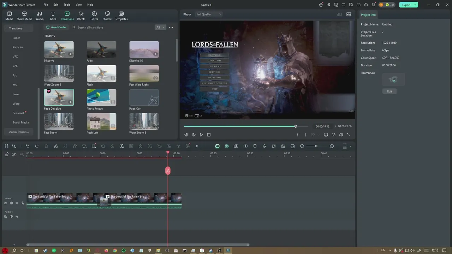The image size is (452, 254).
Task: Open the three-dot more options menu
Action: coord(171,27)
